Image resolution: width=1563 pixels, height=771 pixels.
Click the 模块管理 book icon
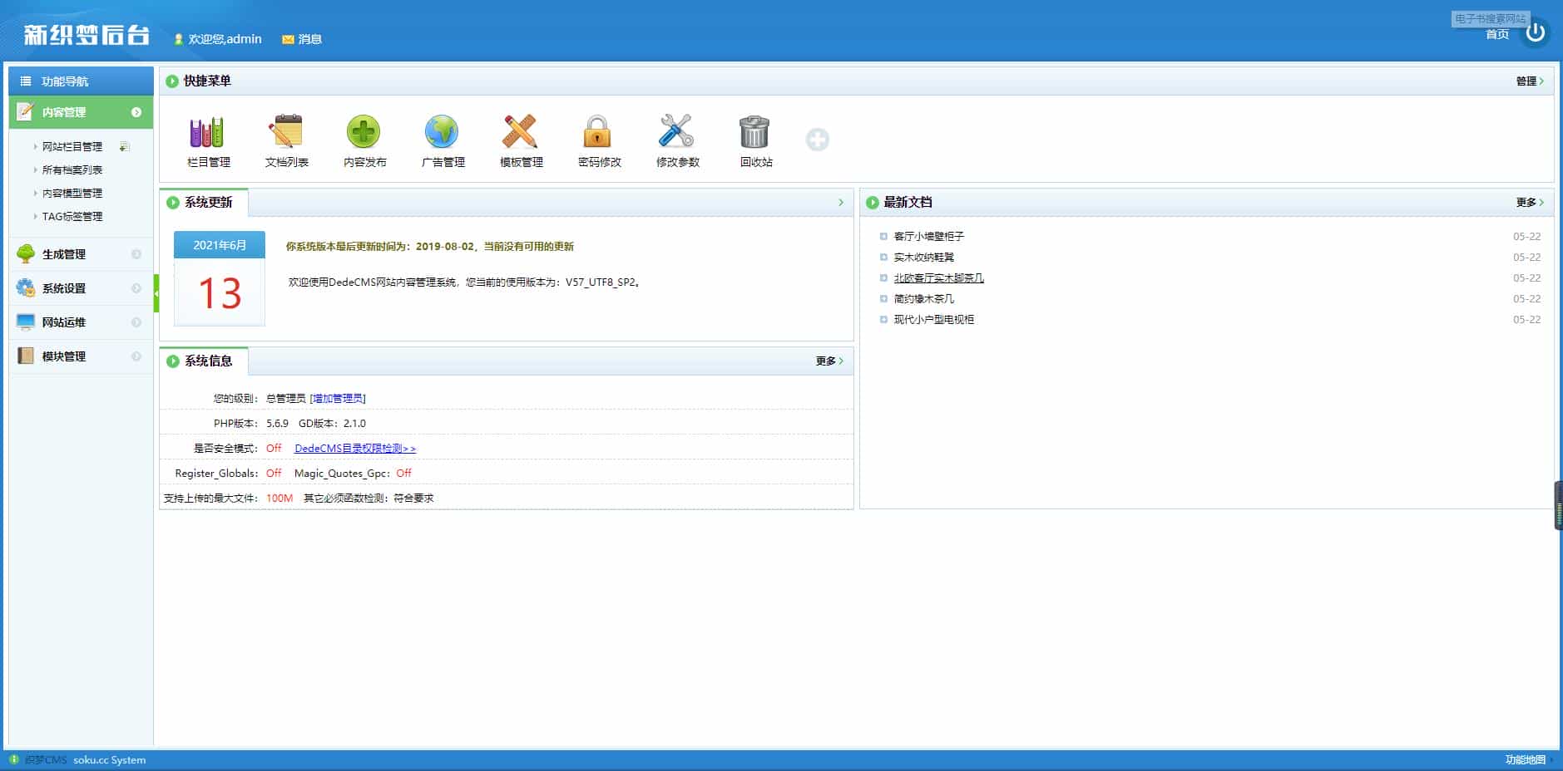pyautogui.click(x=26, y=356)
